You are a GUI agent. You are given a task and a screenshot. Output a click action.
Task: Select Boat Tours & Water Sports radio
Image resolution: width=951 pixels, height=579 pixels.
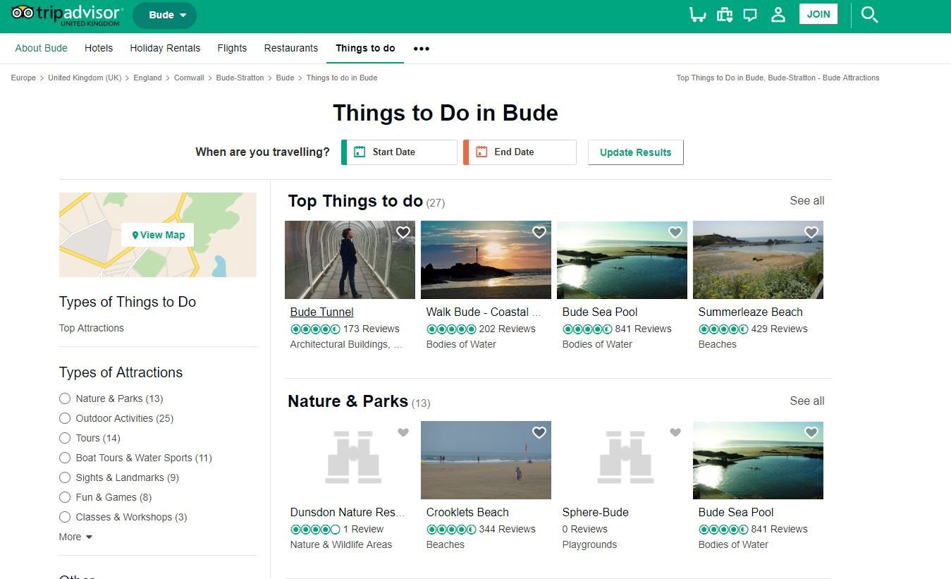(x=65, y=458)
